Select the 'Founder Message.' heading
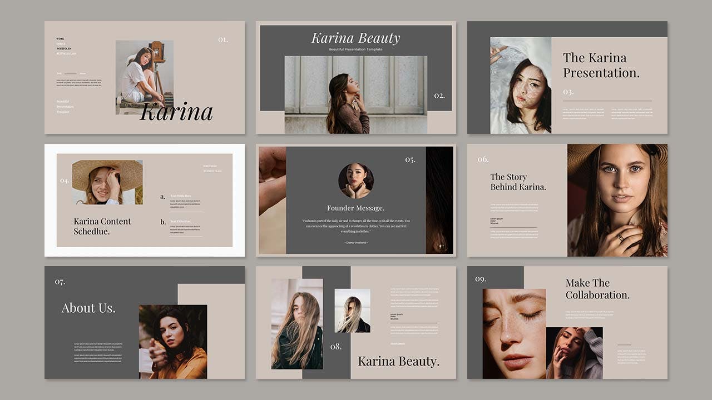This screenshot has height=400, width=712. point(355,208)
